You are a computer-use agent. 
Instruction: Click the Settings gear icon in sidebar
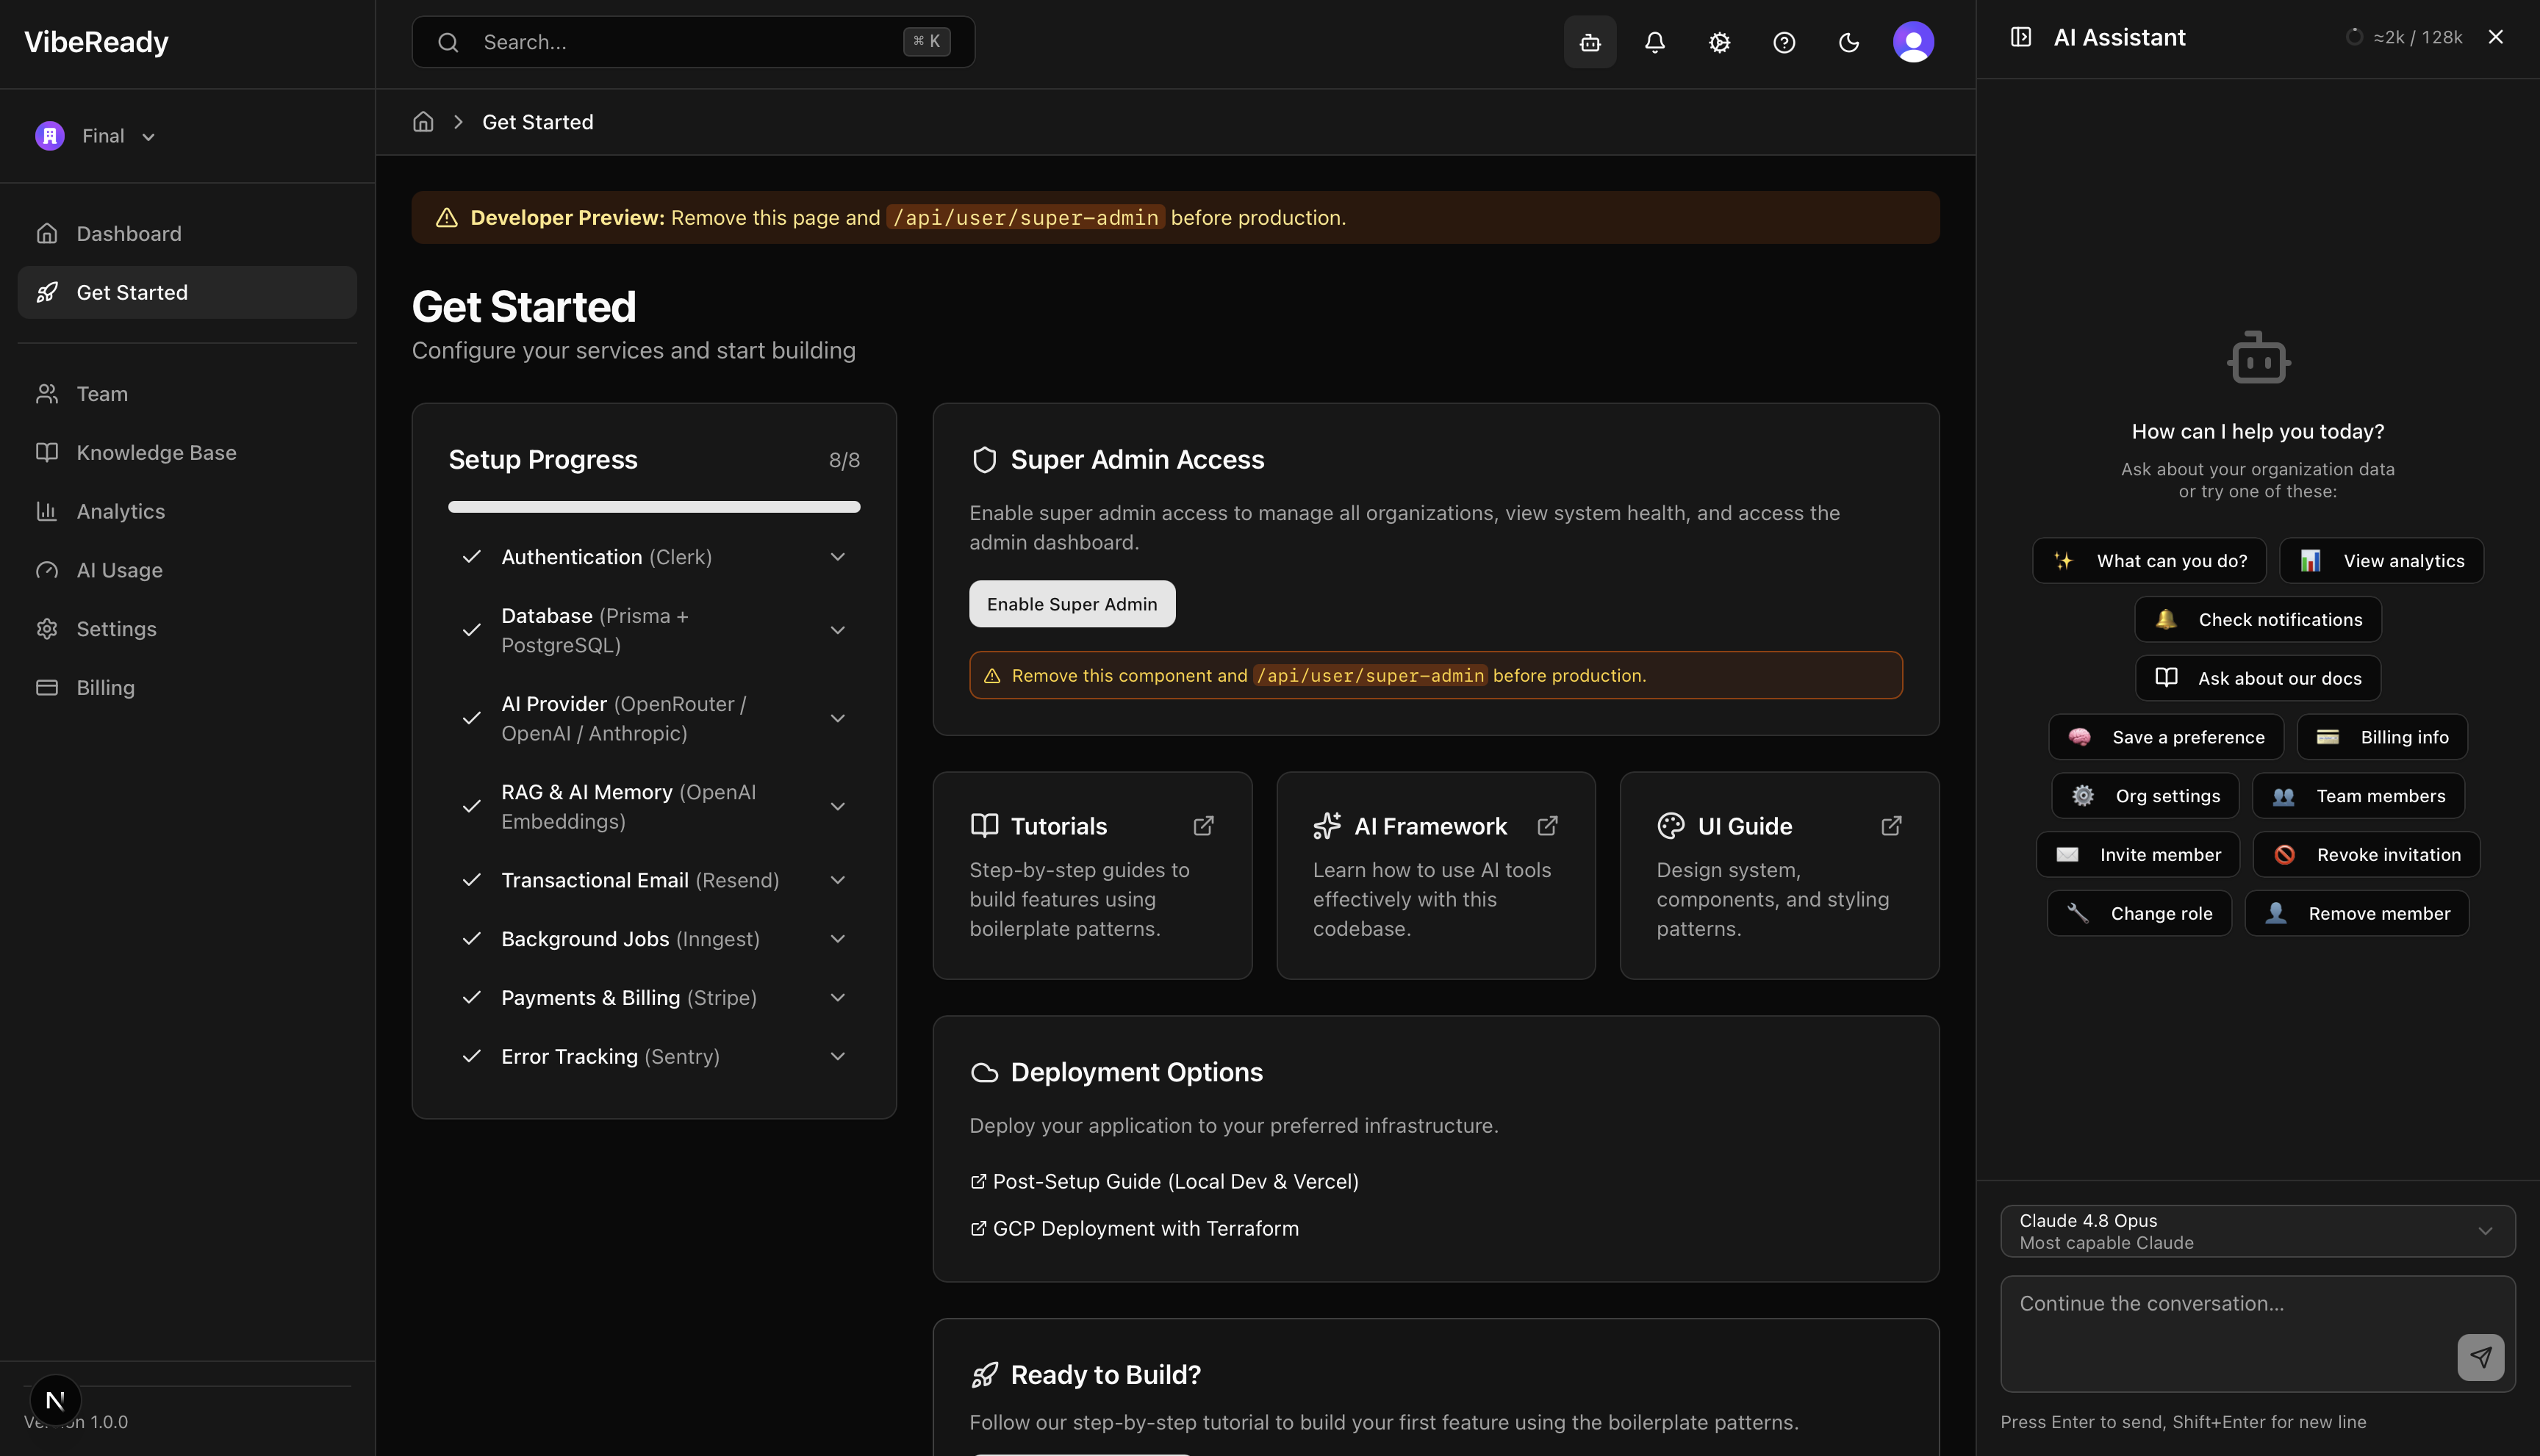[x=47, y=629]
